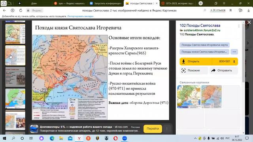
Task: Select fifth sidebar thumbnail with painting
Action: [x=15, y=120]
